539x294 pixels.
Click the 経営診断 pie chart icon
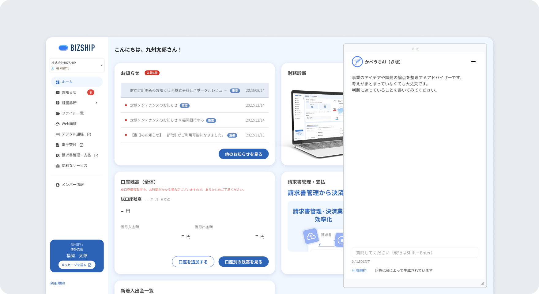tap(58, 103)
